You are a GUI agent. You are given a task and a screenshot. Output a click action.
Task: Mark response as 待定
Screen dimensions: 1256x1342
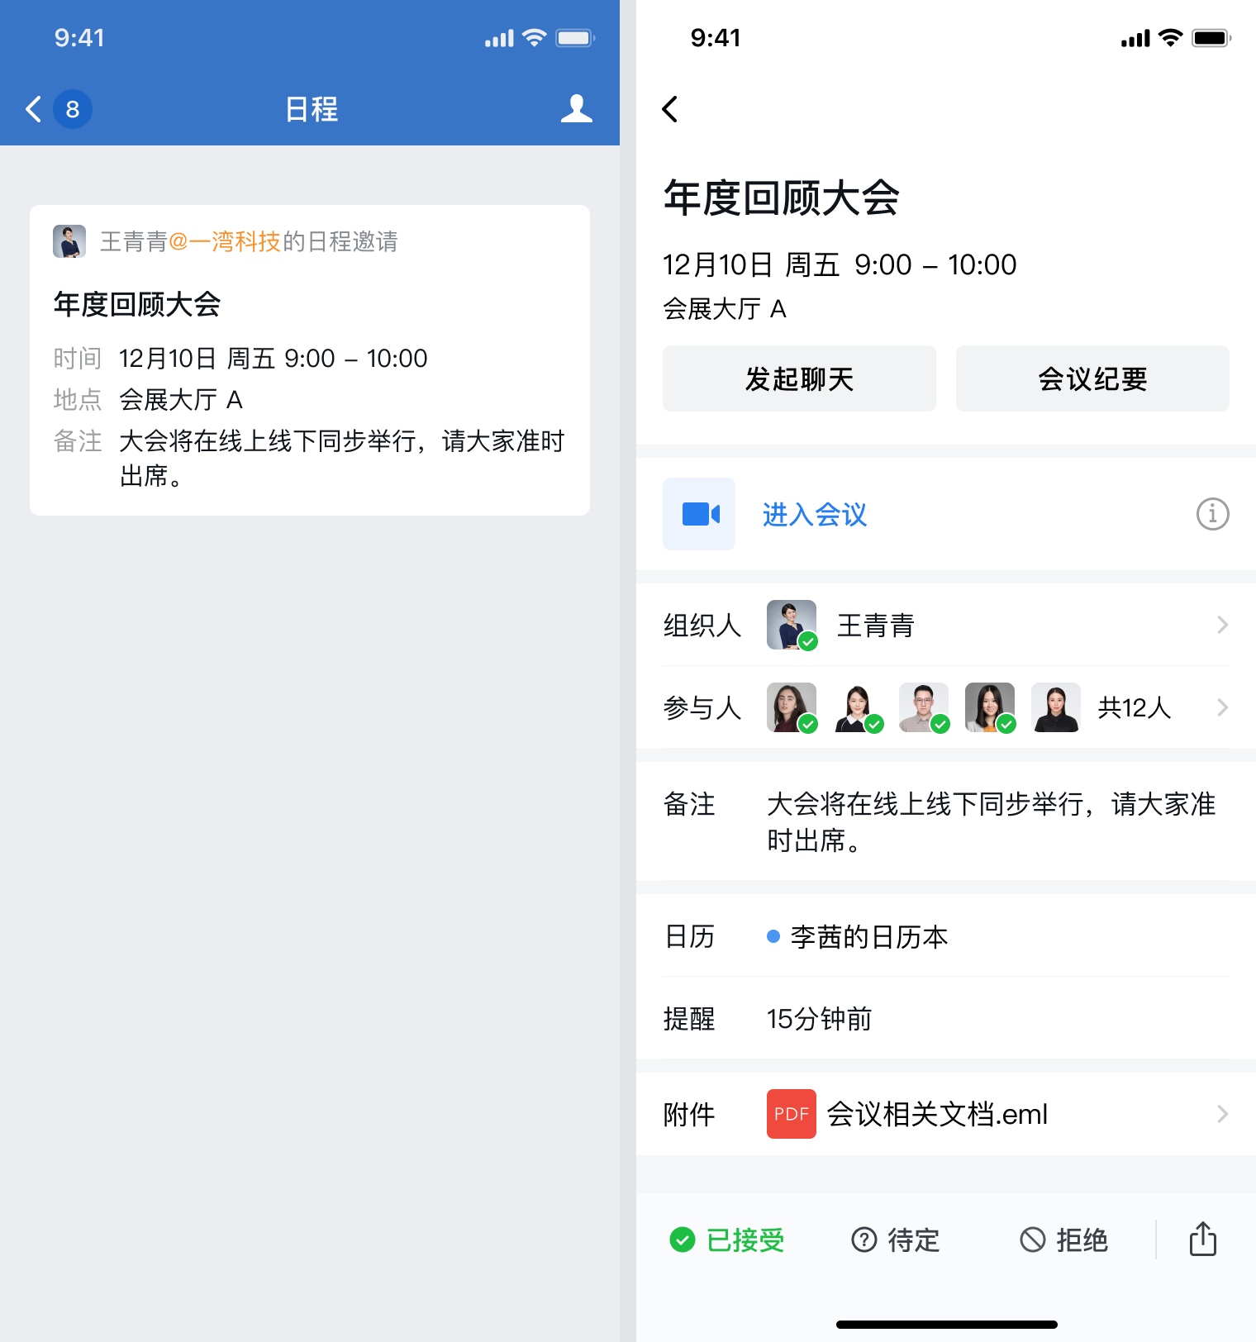(x=896, y=1240)
